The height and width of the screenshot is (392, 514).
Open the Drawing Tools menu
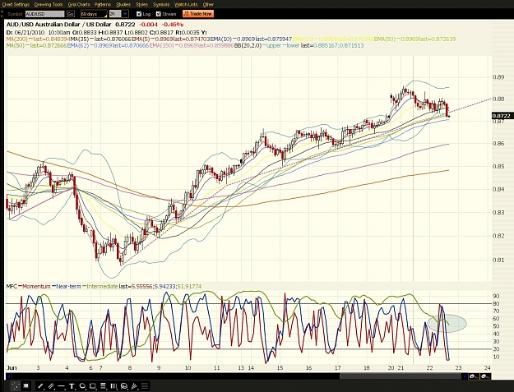coord(49,5)
